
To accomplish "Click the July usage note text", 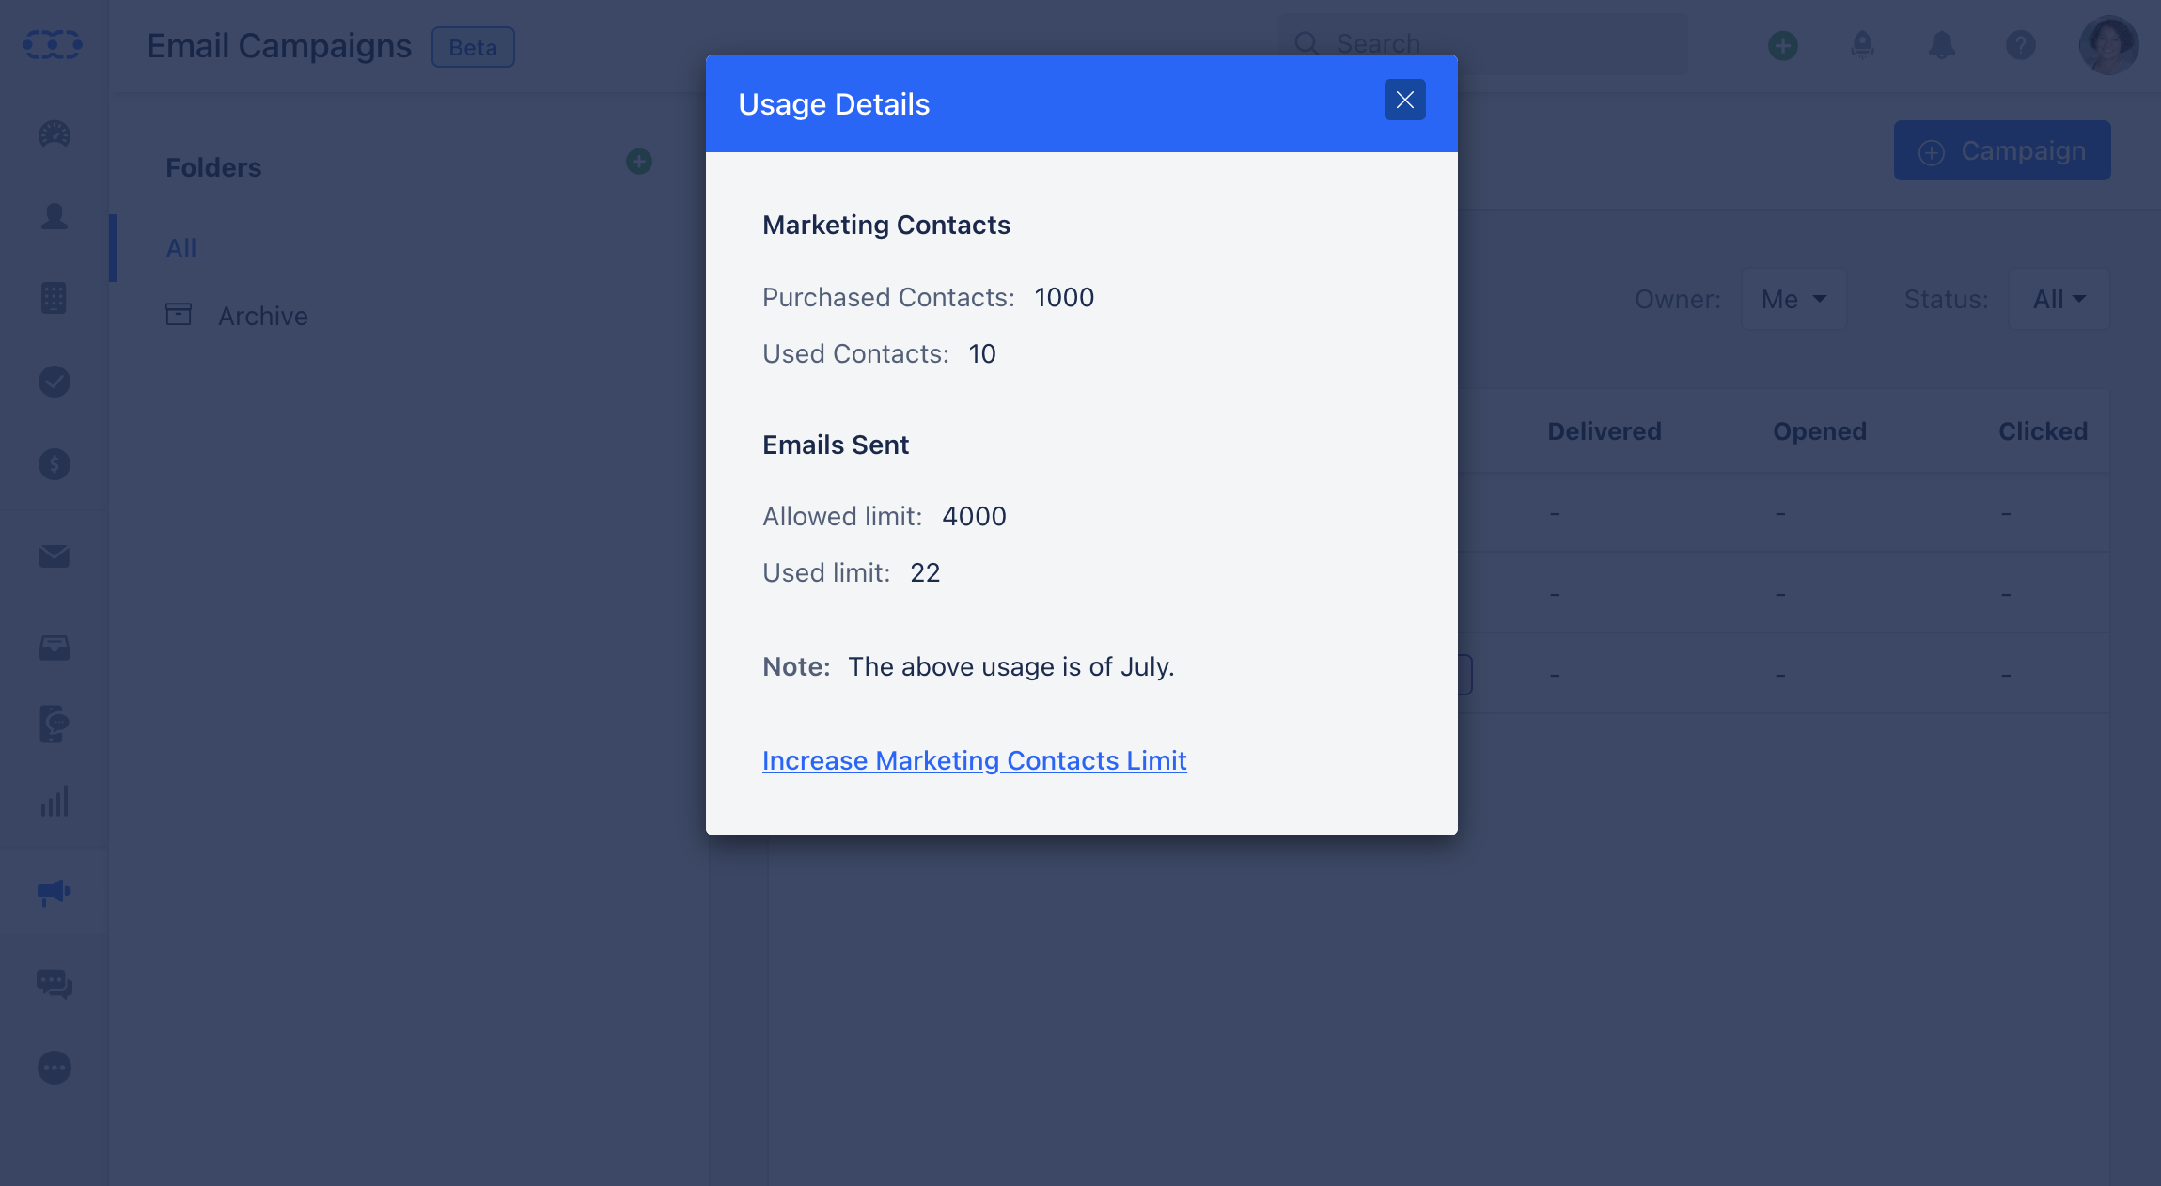I will [x=1011, y=666].
